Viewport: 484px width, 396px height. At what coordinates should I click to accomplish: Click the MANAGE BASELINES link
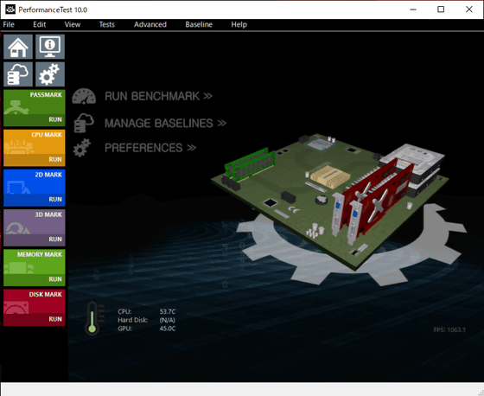point(165,124)
